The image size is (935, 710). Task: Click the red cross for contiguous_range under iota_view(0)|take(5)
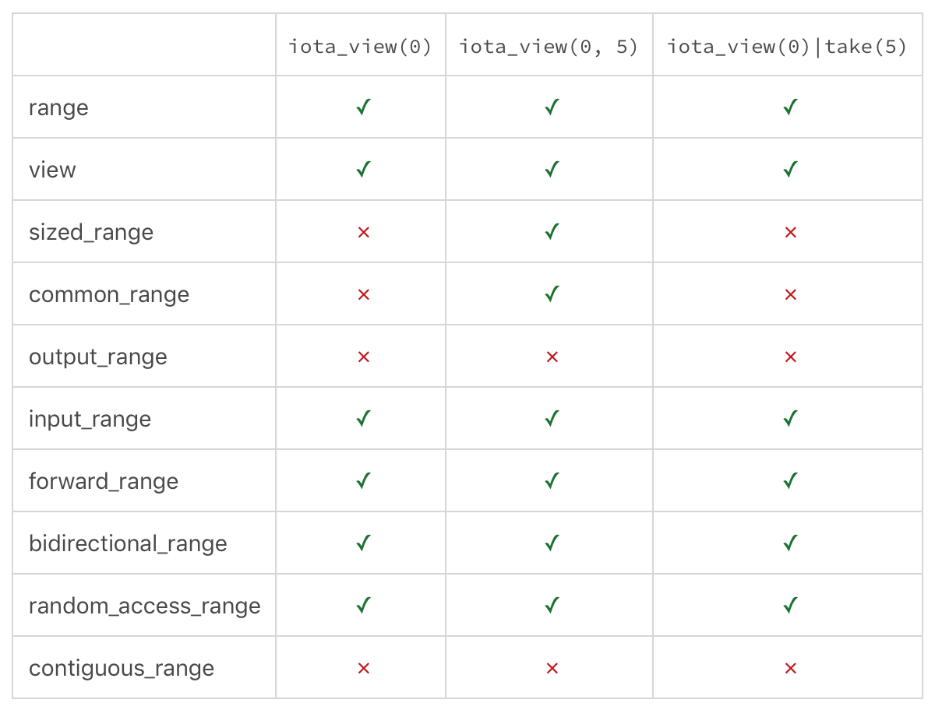pos(790,668)
